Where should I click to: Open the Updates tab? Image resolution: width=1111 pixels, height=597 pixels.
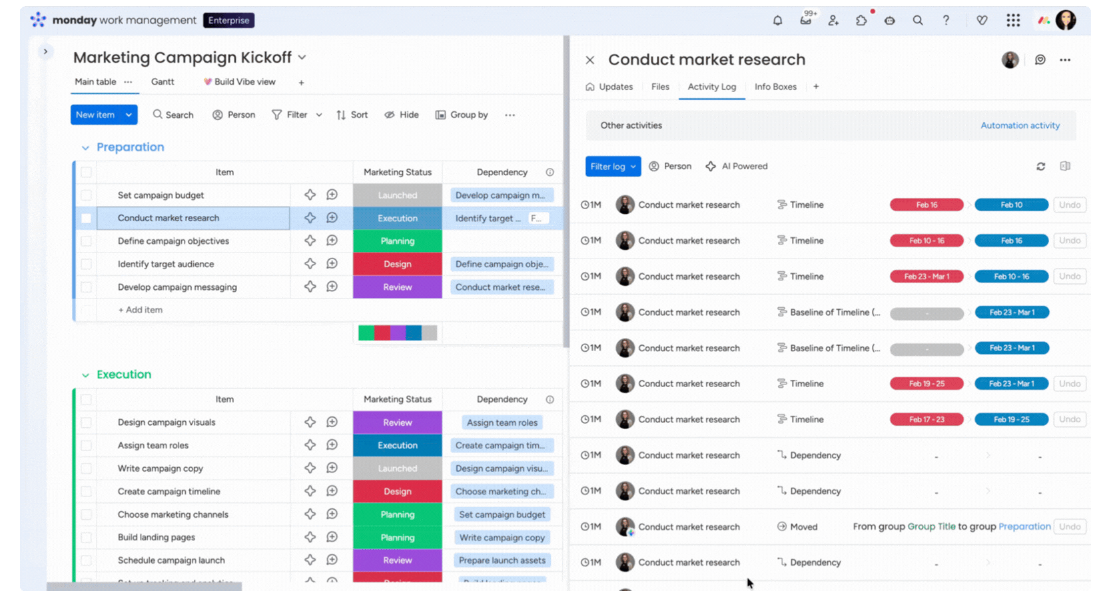609,87
